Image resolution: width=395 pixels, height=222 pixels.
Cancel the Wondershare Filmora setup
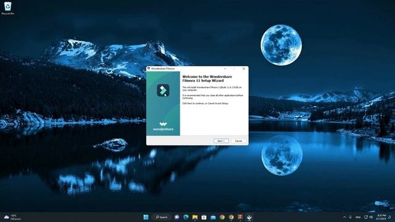click(x=238, y=141)
